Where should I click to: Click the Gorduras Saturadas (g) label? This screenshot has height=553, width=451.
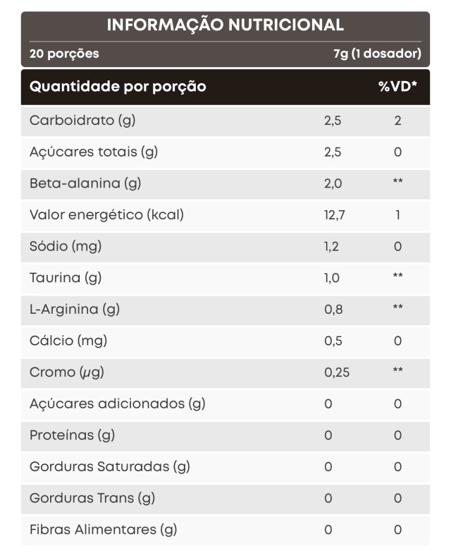tap(110, 466)
